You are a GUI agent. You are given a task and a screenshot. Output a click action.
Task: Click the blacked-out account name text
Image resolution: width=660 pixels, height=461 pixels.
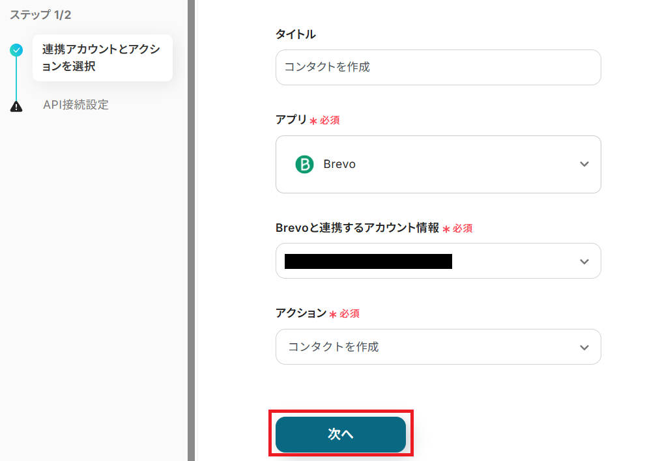pos(368,261)
